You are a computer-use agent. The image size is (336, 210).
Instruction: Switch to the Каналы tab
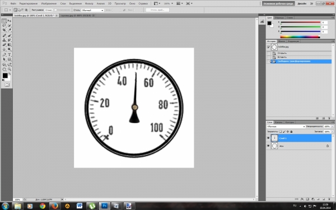278,122
